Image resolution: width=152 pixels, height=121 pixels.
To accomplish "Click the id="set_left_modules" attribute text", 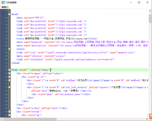I will tap(74, 87).
